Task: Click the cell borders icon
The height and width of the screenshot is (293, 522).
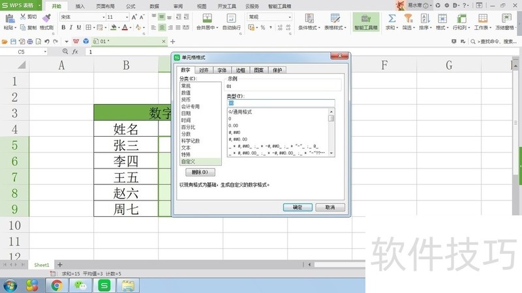Action: (x=88, y=27)
